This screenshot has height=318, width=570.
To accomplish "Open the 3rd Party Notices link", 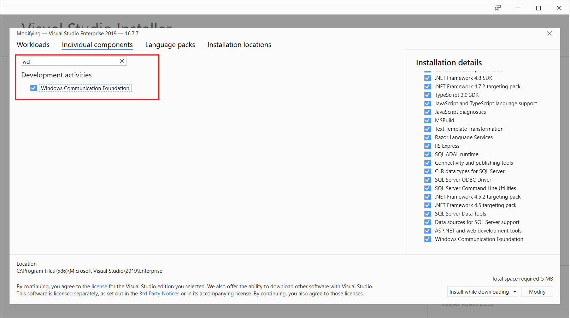I will pos(159,294).
